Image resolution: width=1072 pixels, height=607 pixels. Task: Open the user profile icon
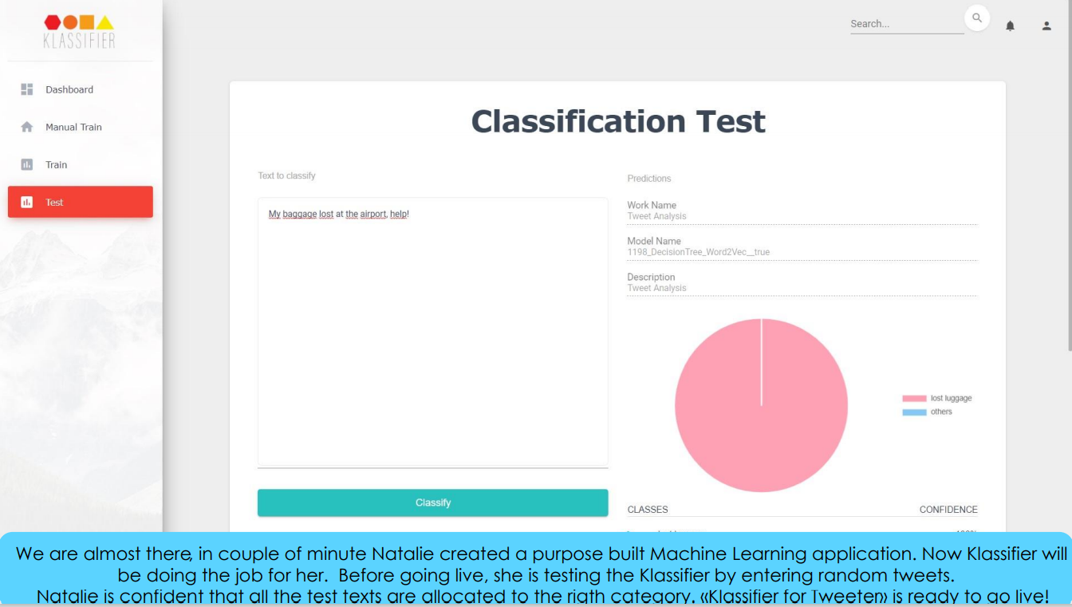(1046, 26)
